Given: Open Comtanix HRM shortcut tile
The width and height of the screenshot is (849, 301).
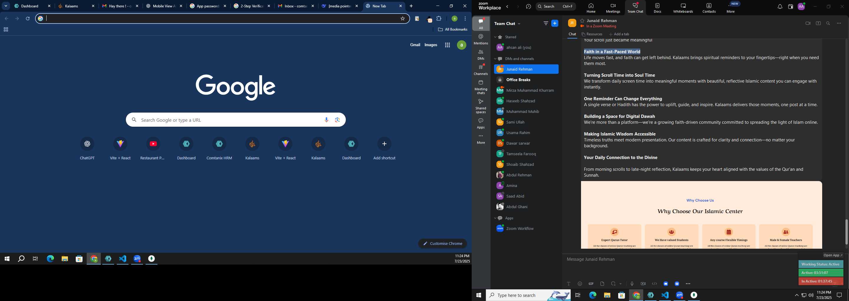Looking at the screenshot, I should [219, 148].
